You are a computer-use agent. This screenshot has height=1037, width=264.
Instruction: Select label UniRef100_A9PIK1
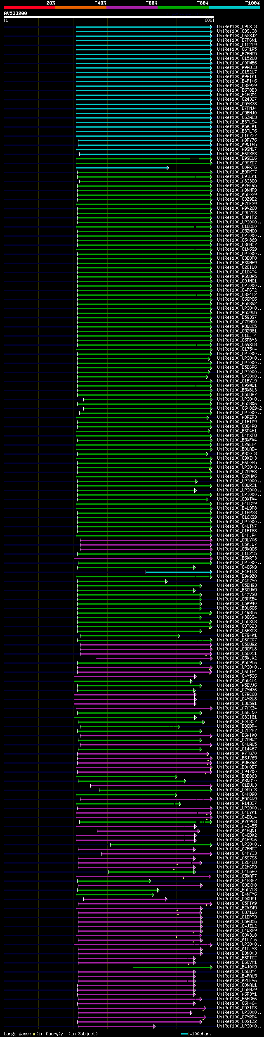[x=237, y=77]
